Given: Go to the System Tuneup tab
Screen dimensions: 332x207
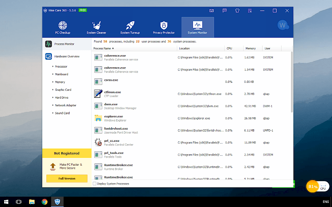Looking at the screenshot, I should (x=130, y=27).
